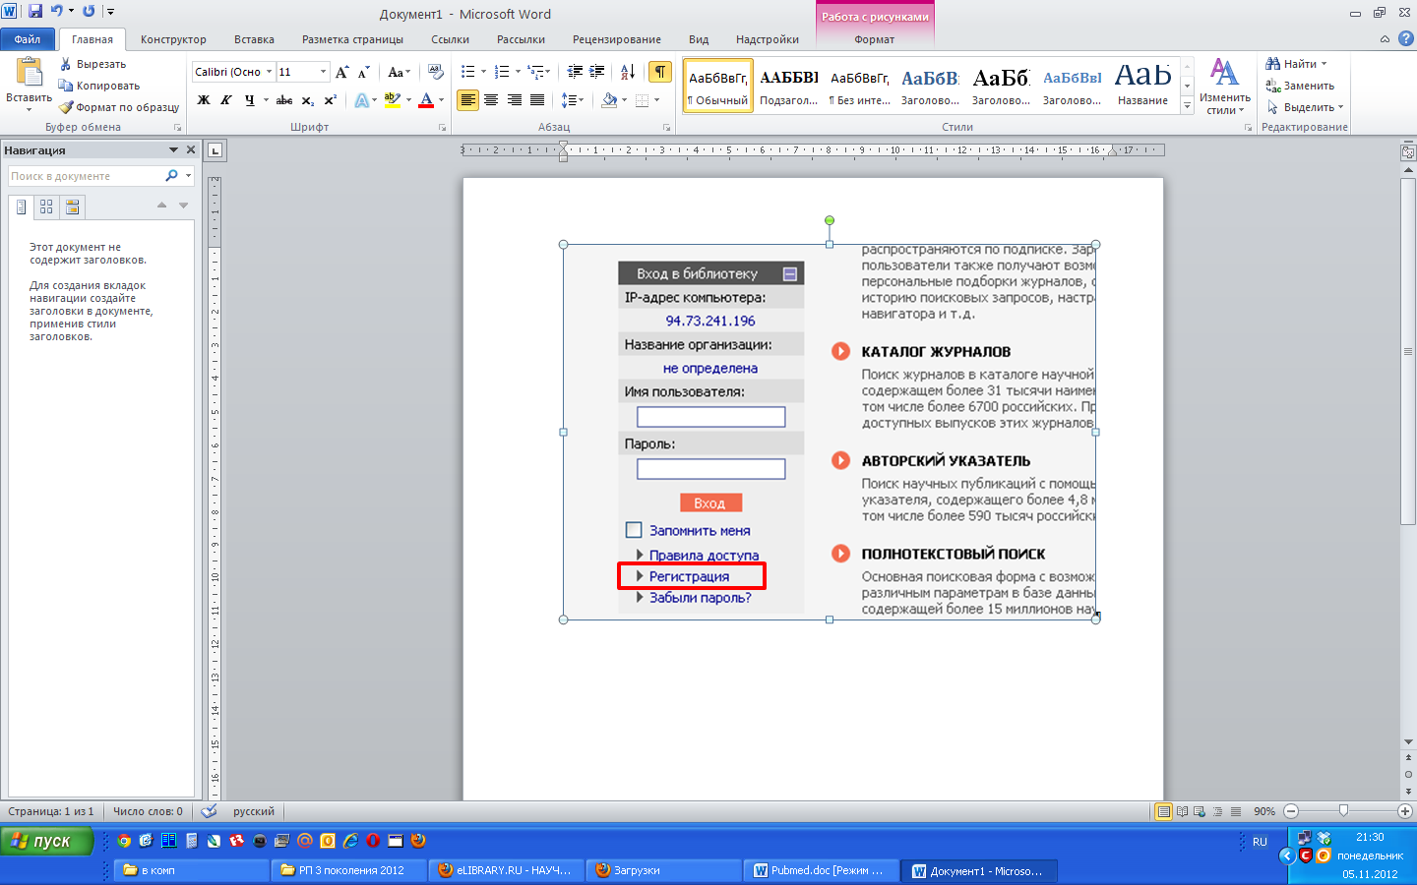Apply yellow text highlight color

coord(393,100)
